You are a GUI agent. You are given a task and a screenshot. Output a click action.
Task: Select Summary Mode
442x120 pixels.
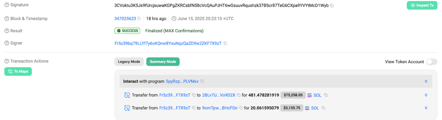163,62
